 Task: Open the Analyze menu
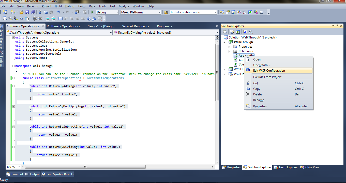[x=124, y=6]
